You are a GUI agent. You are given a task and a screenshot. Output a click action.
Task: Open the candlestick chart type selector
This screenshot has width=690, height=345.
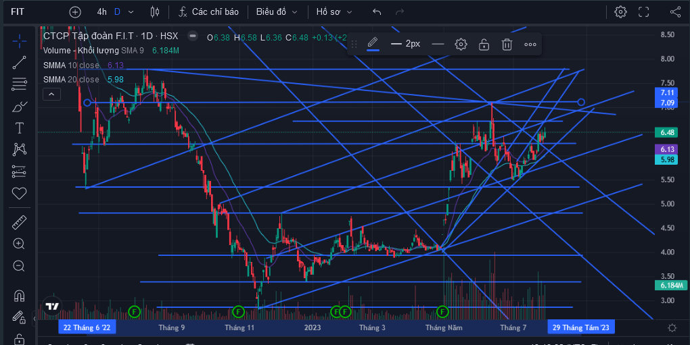(x=155, y=12)
